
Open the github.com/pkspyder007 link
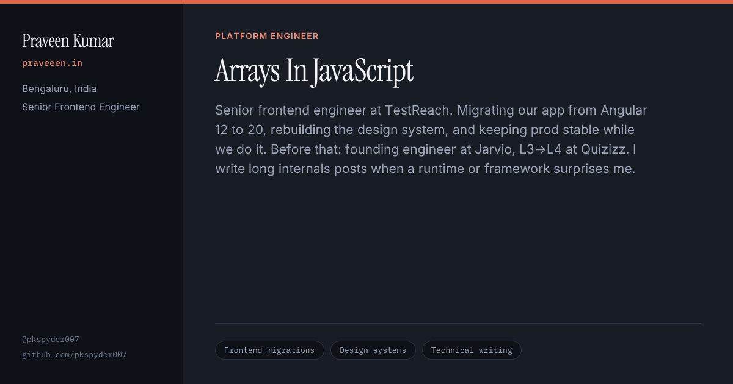click(x=75, y=355)
